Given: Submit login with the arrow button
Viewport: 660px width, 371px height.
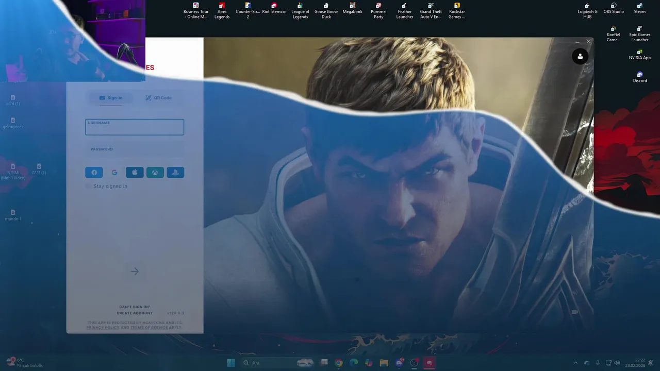Looking at the screenshot, I should [135, 271].
